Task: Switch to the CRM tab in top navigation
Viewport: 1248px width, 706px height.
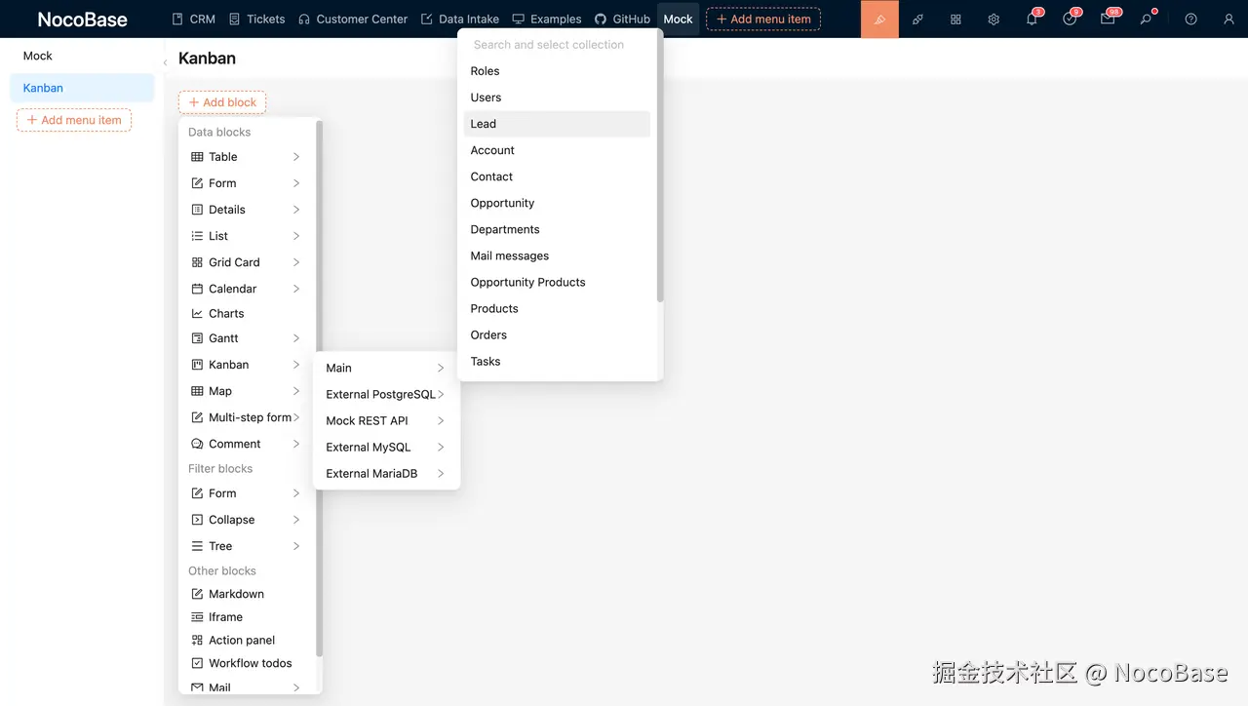Action: (193, 19)
